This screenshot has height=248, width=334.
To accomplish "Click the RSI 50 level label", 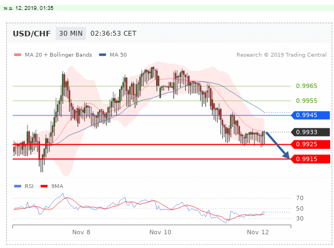I will click(300, 208).
